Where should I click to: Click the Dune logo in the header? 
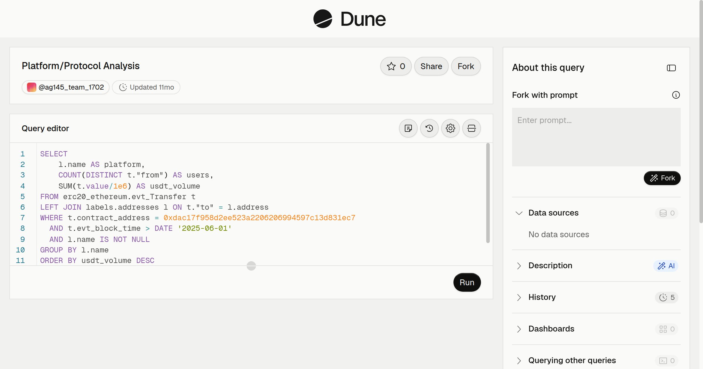pos(349,19)
